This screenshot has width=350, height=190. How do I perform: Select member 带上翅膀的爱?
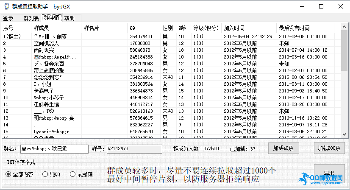pos(49,70)
